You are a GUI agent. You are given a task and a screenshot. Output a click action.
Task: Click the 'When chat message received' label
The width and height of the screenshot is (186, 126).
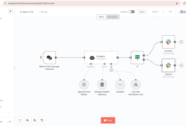coord(49,68)
